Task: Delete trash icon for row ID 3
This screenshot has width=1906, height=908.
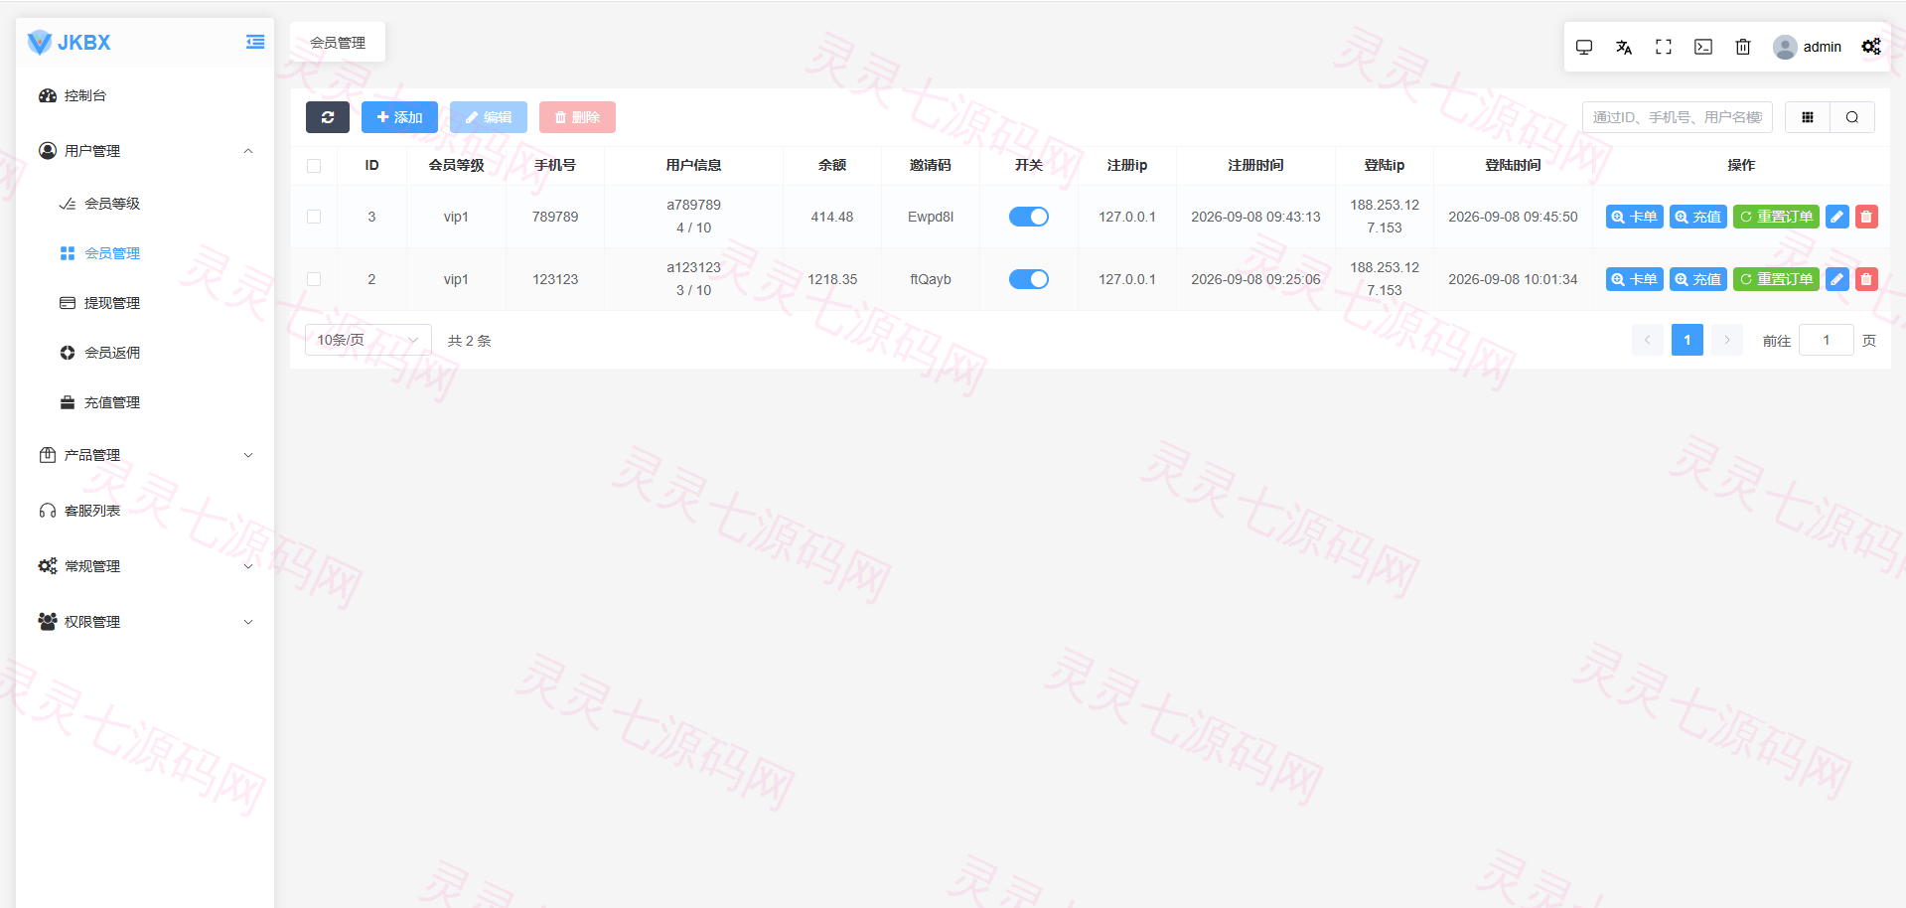Action: point(1866,217)
